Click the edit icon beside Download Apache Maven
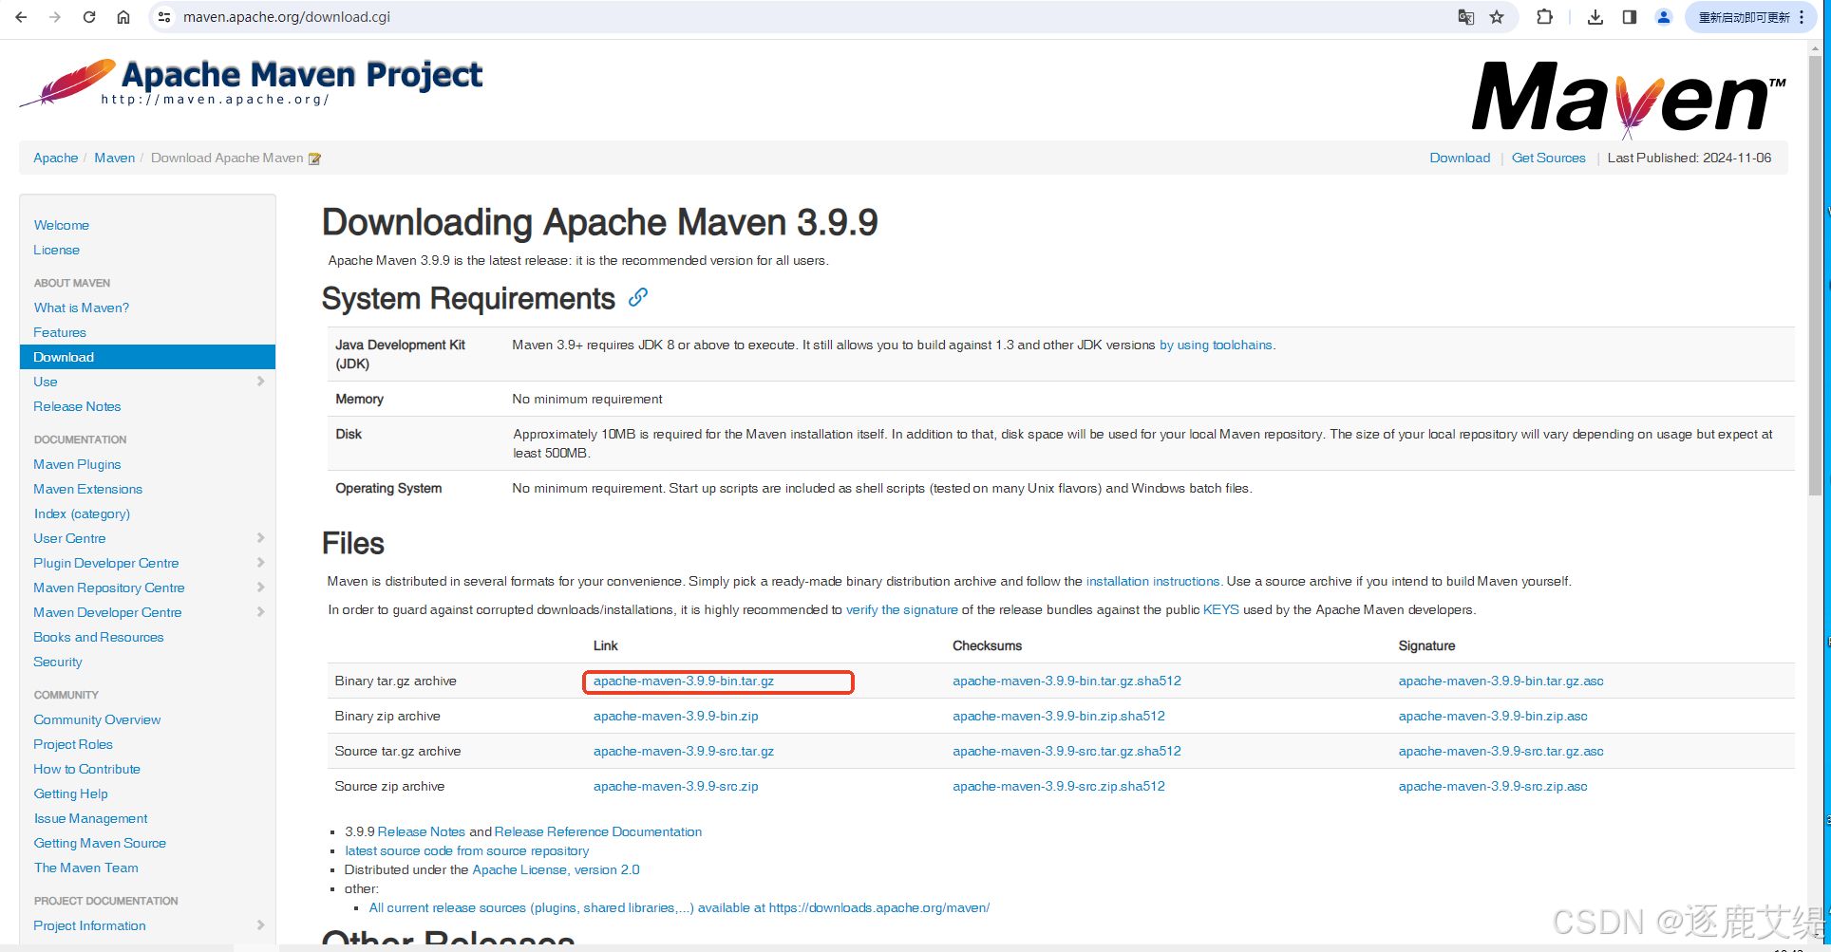Image resolution: width=1831 pixels, height=952 pixels. [x=314, y=159]
